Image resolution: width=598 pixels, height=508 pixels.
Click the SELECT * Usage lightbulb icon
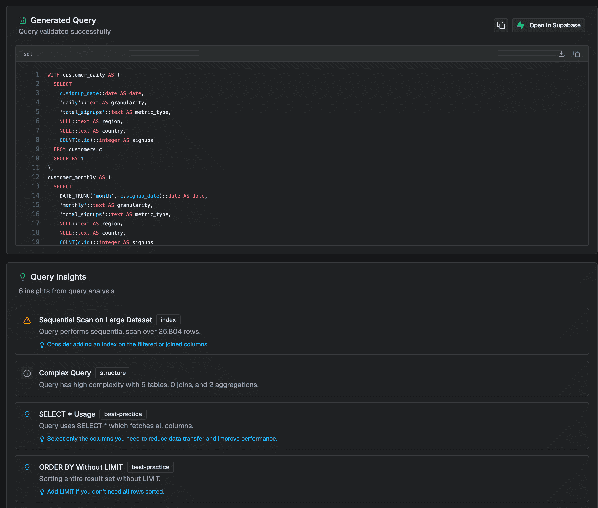(x=27, y=414)
